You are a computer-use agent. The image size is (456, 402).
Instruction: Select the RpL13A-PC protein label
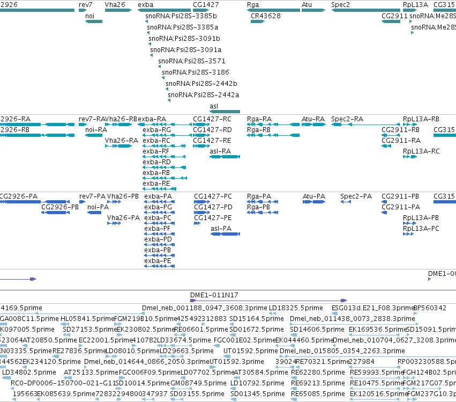pos(421,229)
